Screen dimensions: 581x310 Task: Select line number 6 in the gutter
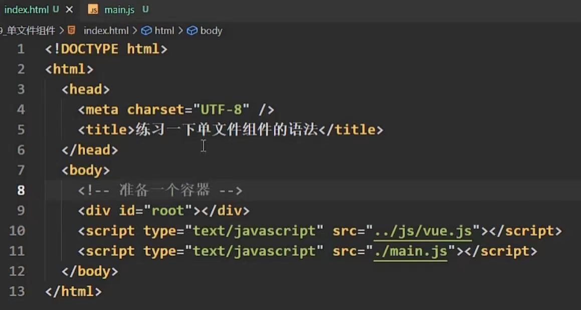point(21,150)
